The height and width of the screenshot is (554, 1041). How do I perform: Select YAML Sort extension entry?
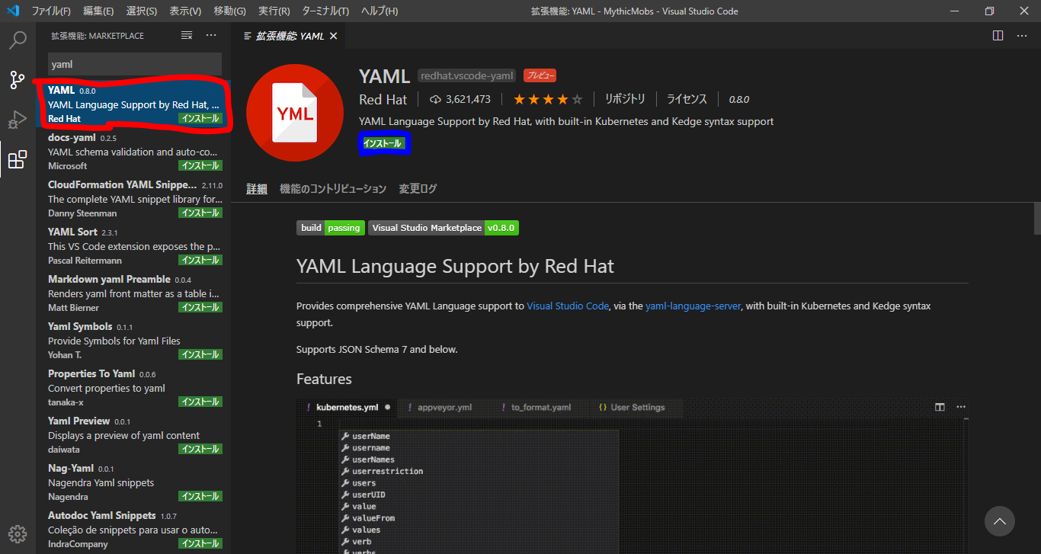(133, 246)
